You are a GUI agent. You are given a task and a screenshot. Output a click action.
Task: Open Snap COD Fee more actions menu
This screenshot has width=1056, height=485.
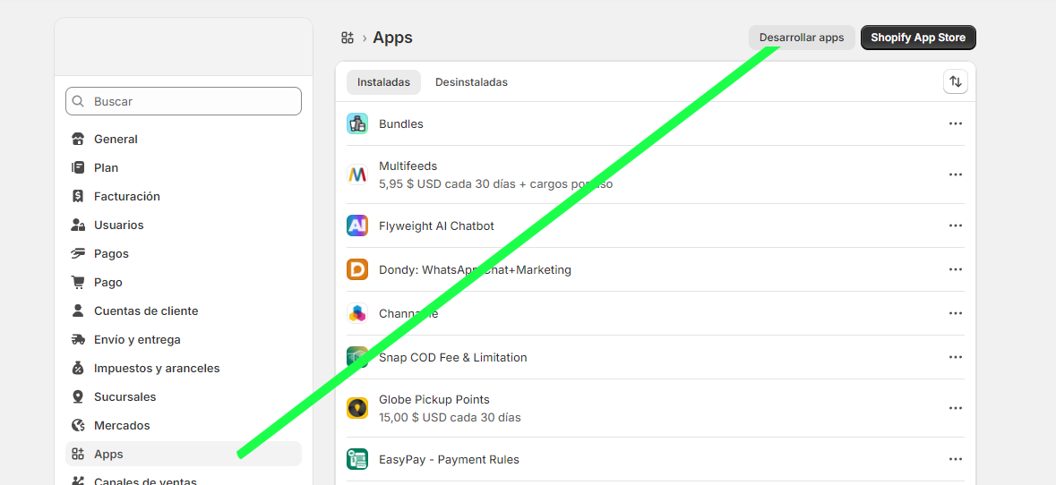pyautogui.click(x=955, y=357)
